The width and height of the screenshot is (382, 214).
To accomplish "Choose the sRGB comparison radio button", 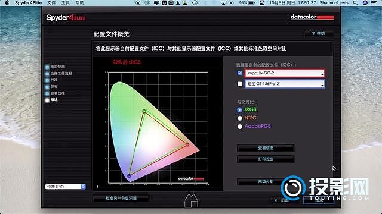I will tap(239, 109).
